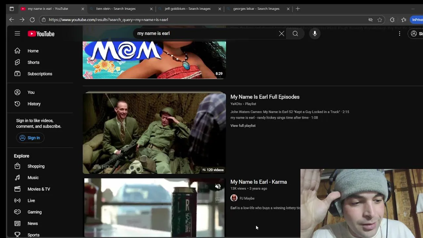
Task: Start voice search with the microphone icon
Action: (315, 33)
